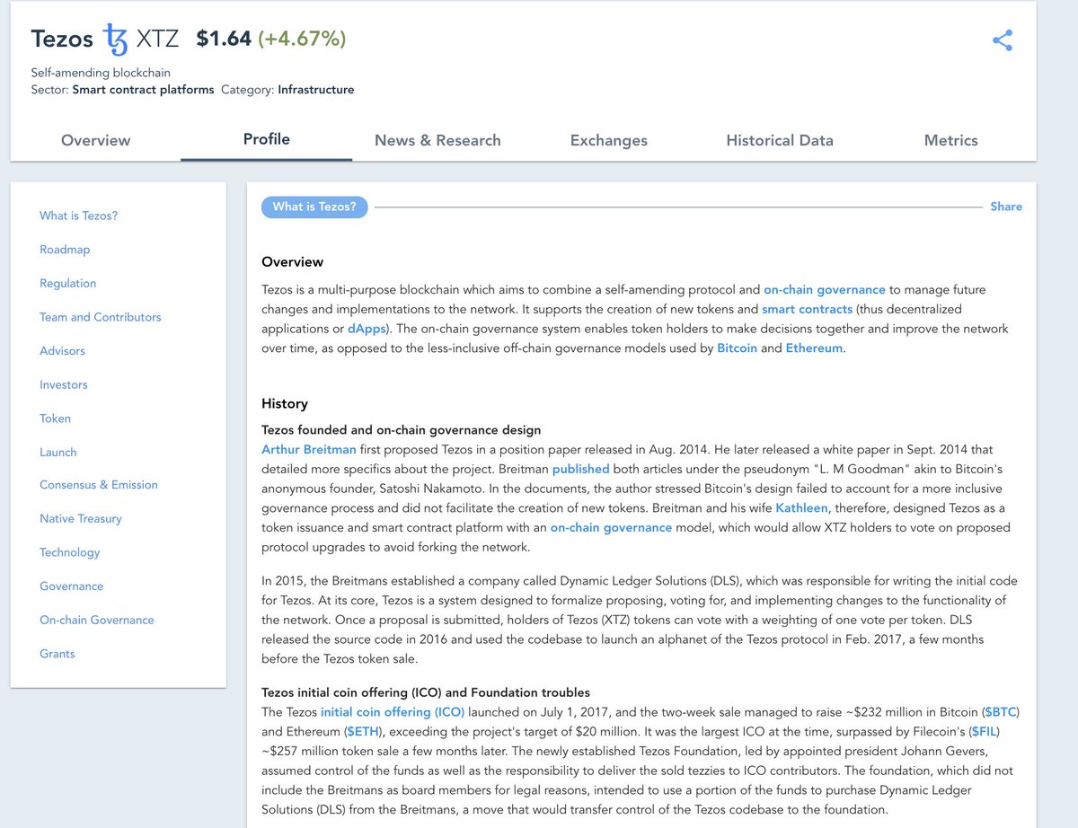Open Launch sidebar link
The height and width of the screenshot is (828, 1078).
click(x=58, y=452)
